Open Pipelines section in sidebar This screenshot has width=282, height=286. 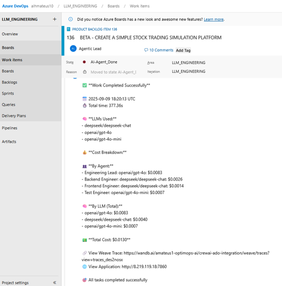(x=10, y=128)
